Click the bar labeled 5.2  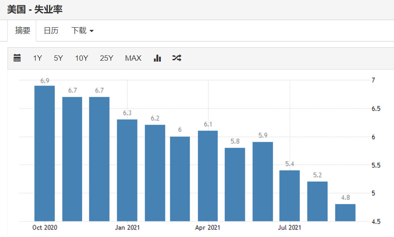click(x=317, y=201)
